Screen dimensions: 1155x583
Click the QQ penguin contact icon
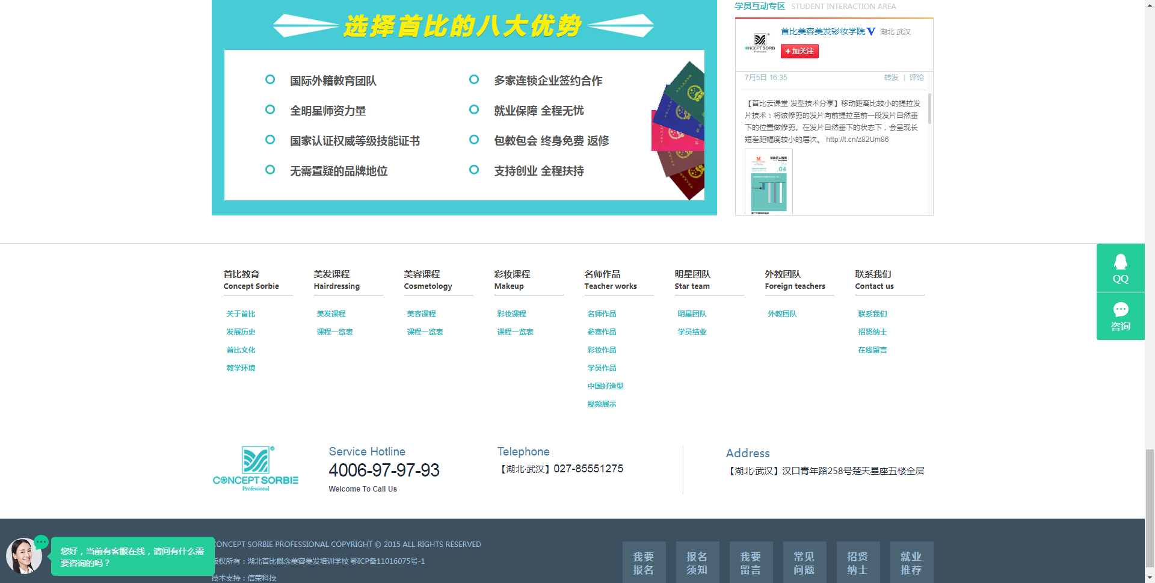pos(1120,268)
